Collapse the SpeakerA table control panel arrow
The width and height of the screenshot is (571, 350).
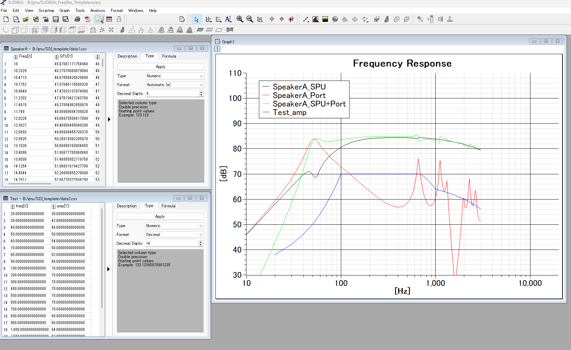tap(109, 120)
